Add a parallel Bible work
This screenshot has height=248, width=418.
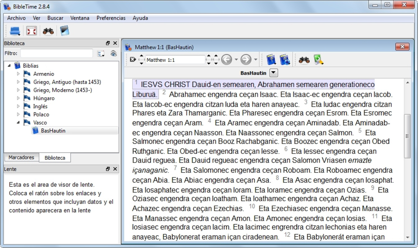285,60
